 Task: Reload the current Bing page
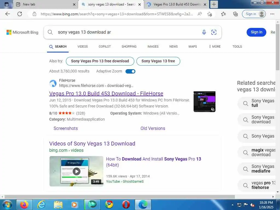point(20,14)
